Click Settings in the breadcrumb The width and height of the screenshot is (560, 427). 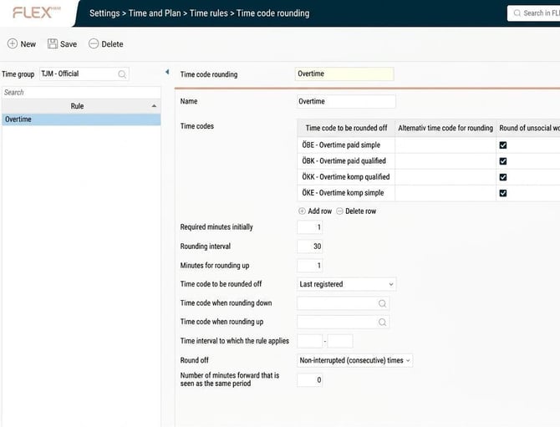(104, 13)
